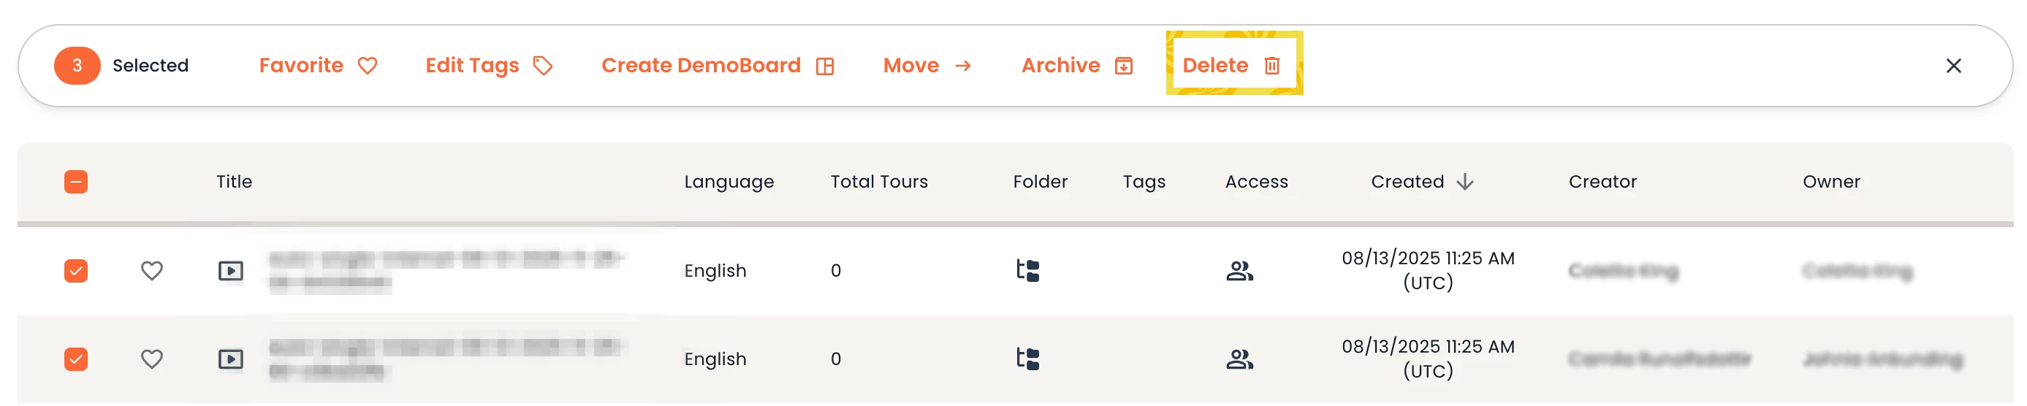Favorite the second demo with its heart icon

(152, 359)
